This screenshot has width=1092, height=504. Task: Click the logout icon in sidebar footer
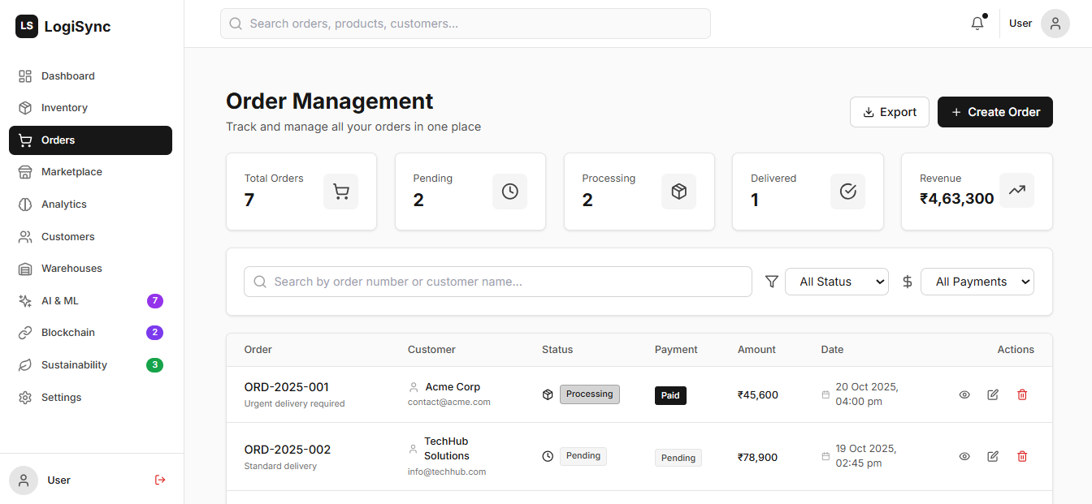(160, 480)
